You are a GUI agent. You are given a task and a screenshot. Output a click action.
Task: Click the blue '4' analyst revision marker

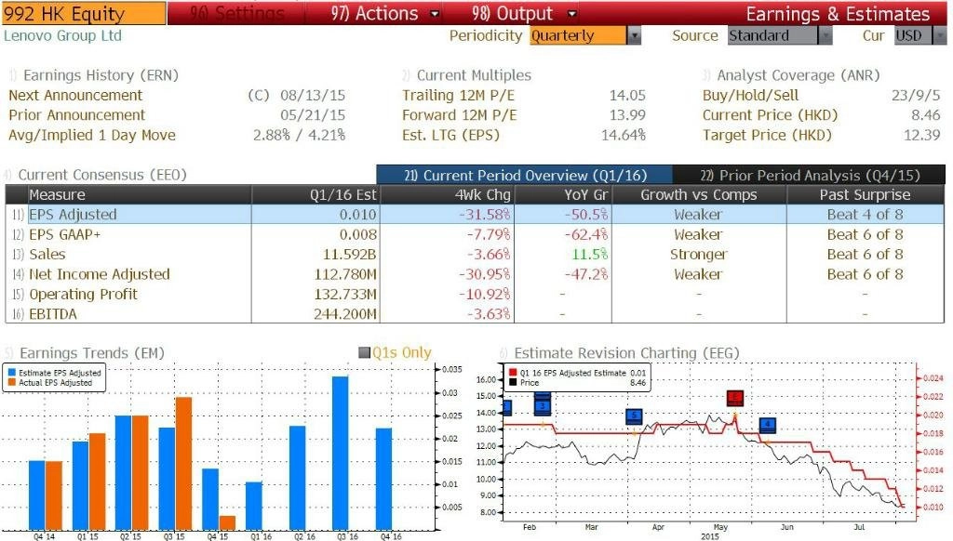pos(768,425)
